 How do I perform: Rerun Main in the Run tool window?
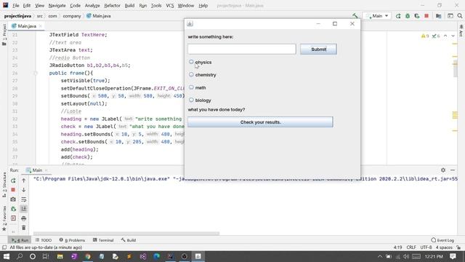click(13, 180)
